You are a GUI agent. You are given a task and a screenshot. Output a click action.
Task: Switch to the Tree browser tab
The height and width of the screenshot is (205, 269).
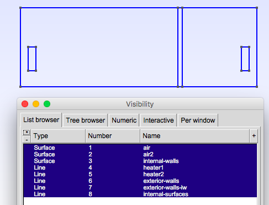pyautogui.click(x=86, y=120)
